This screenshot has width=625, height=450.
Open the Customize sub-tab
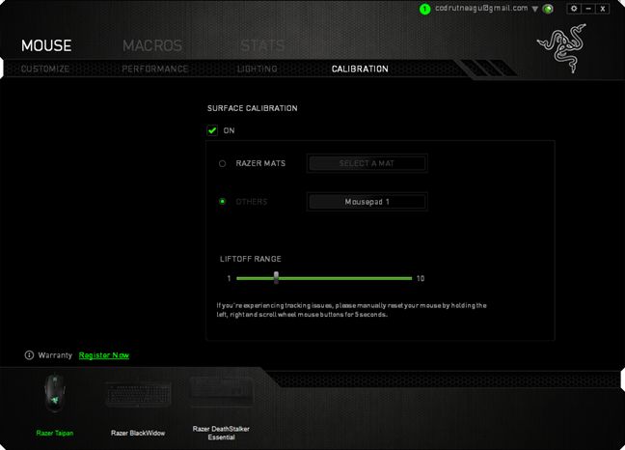click(x=45, y=69)
